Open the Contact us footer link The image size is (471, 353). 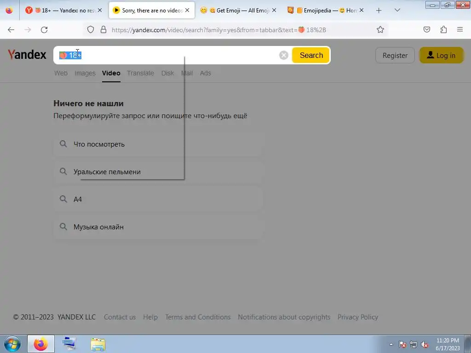tap(120, 317)
